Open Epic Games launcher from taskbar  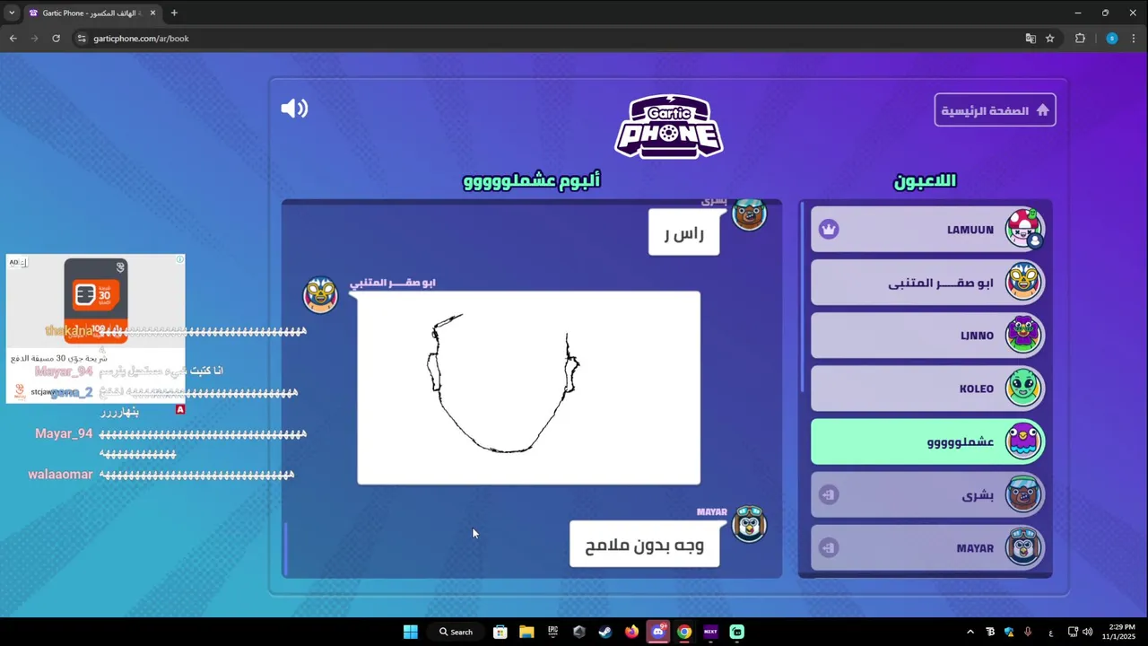coord(553,632)
